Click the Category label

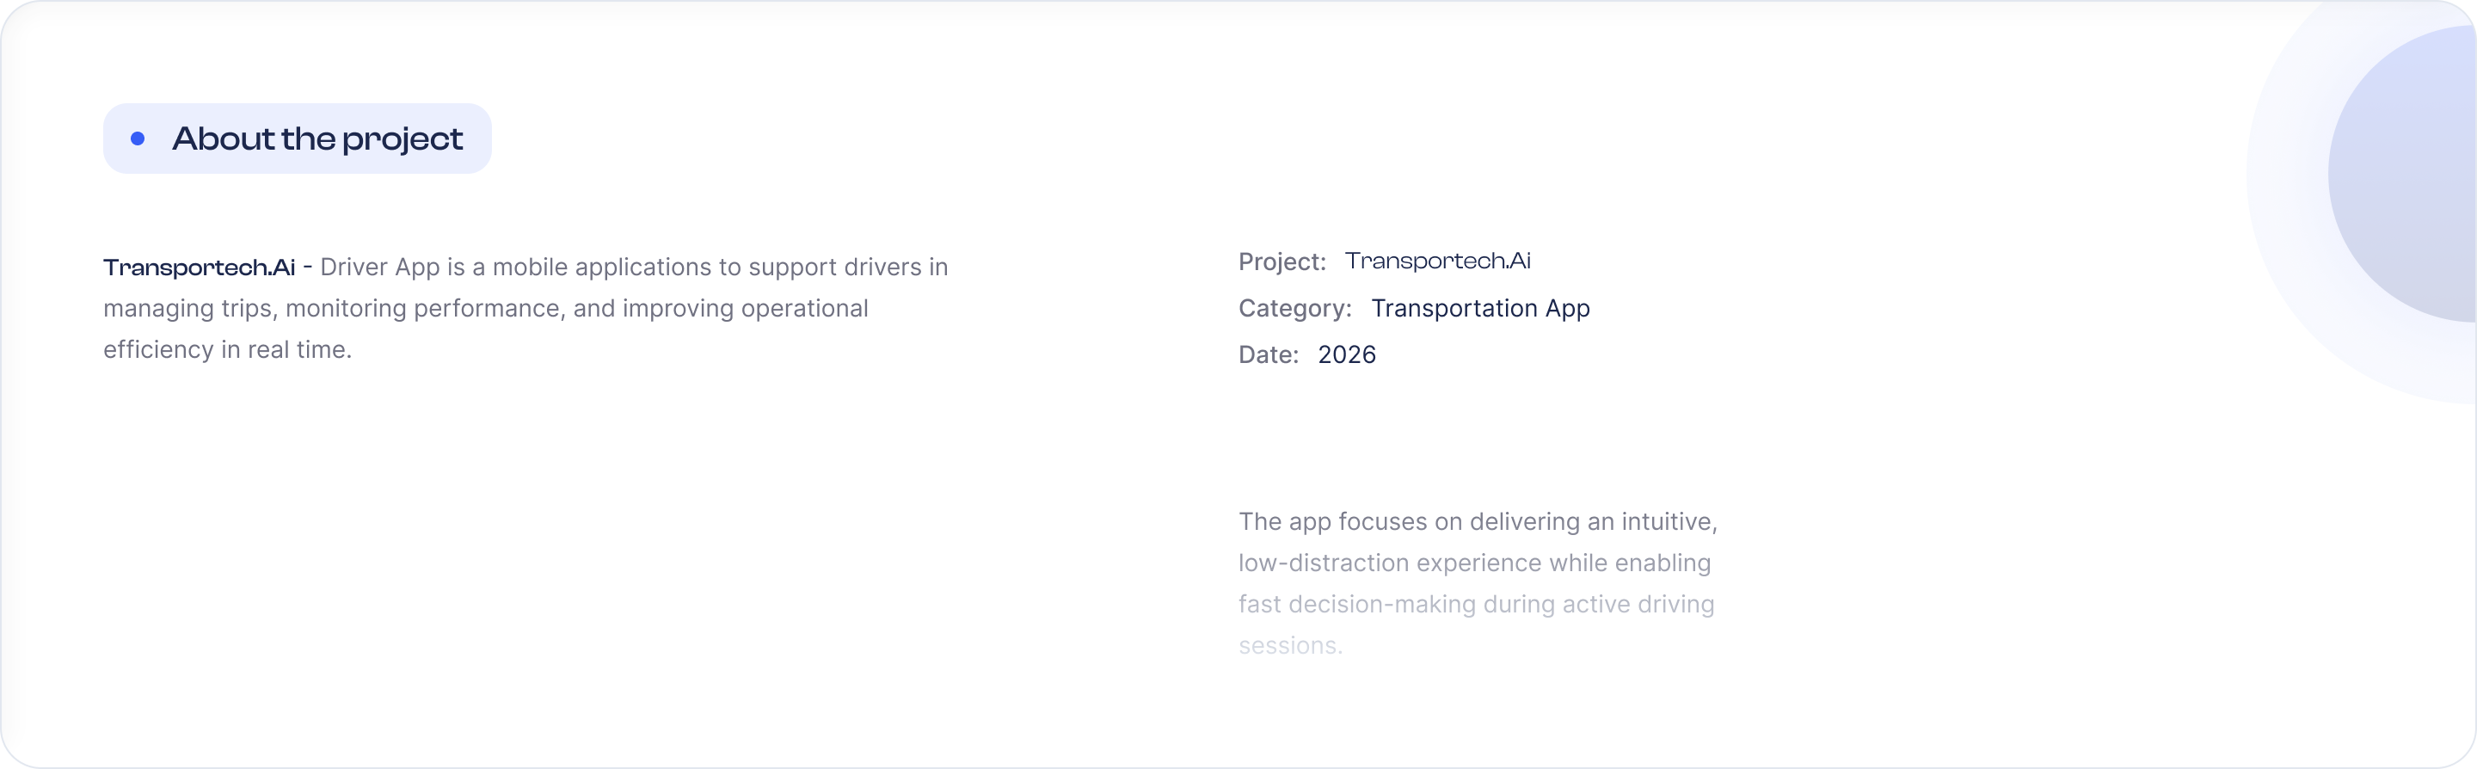coord(1295,309)
